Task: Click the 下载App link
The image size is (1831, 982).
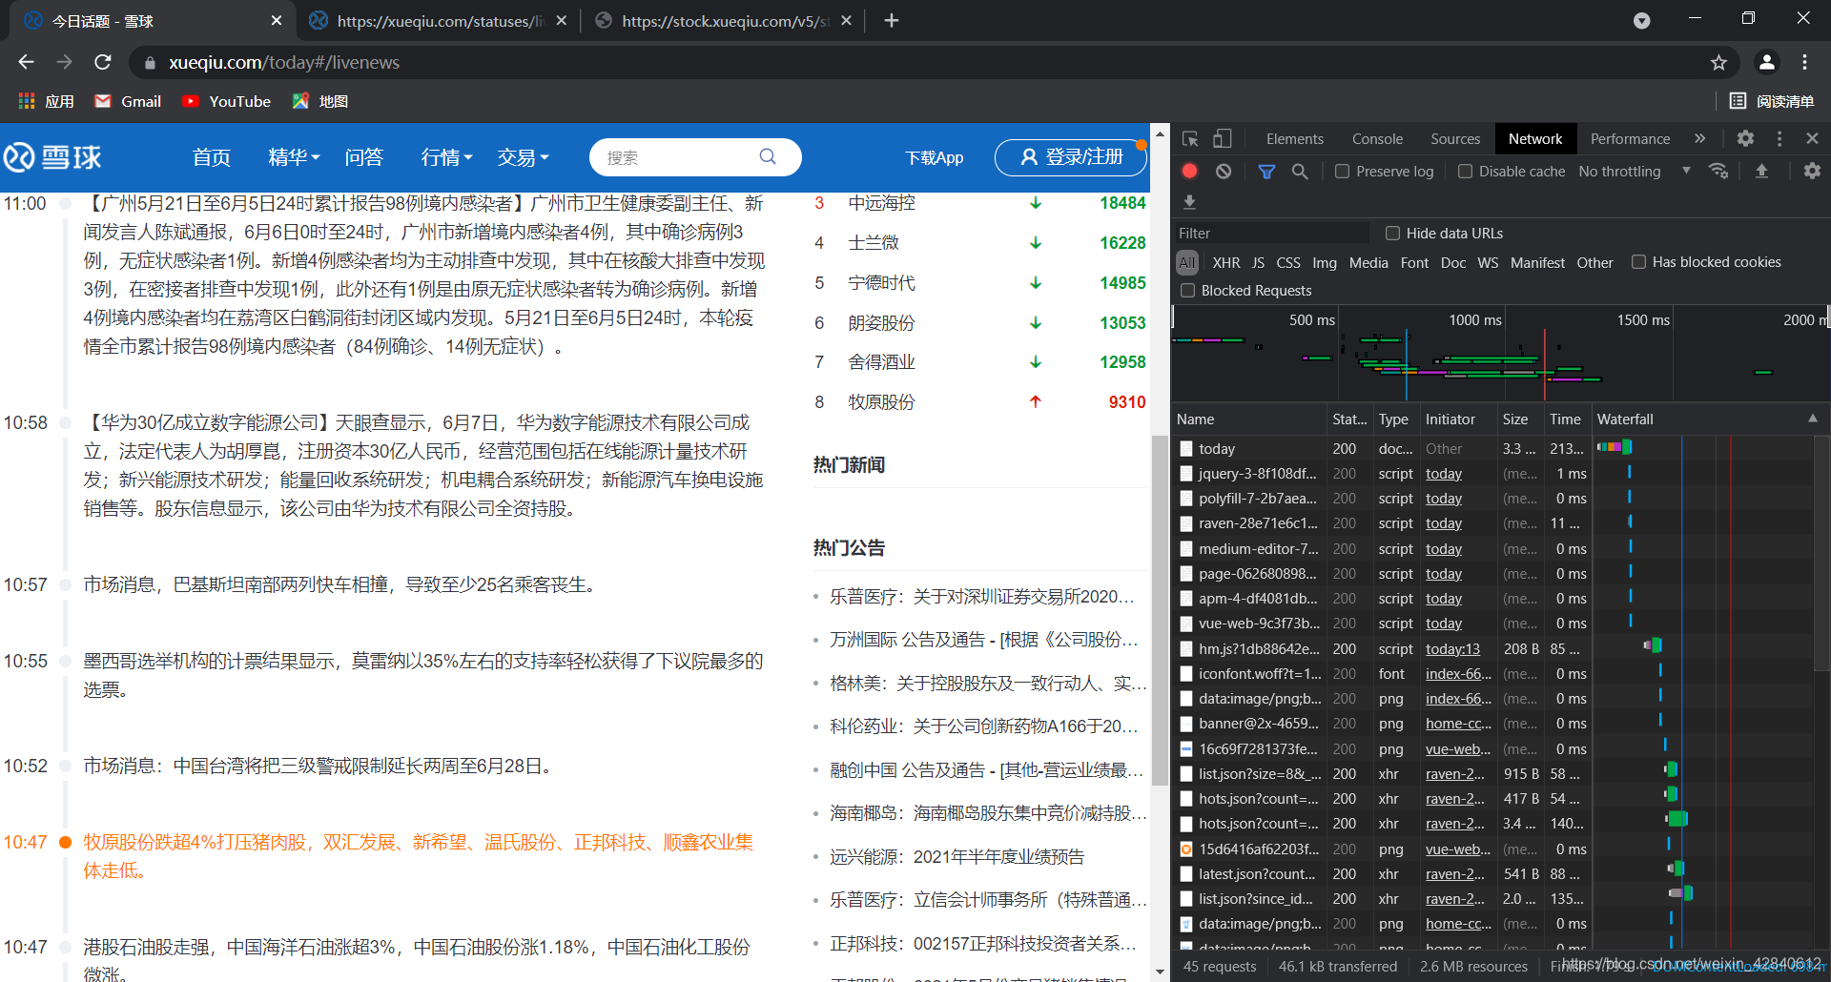Action: pos(934,157)
